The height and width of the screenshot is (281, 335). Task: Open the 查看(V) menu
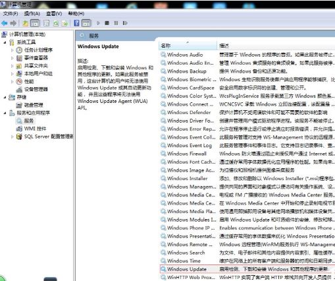point(54,14)
